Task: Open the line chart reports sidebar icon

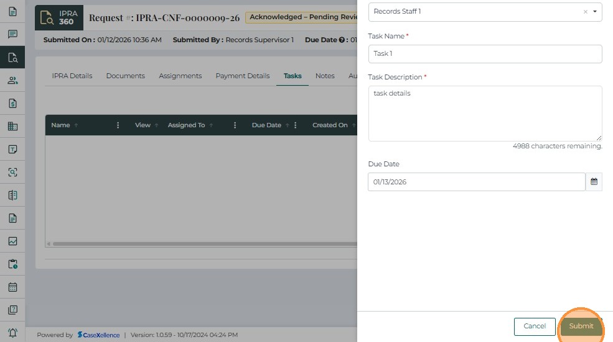Action: pos(12,241)
